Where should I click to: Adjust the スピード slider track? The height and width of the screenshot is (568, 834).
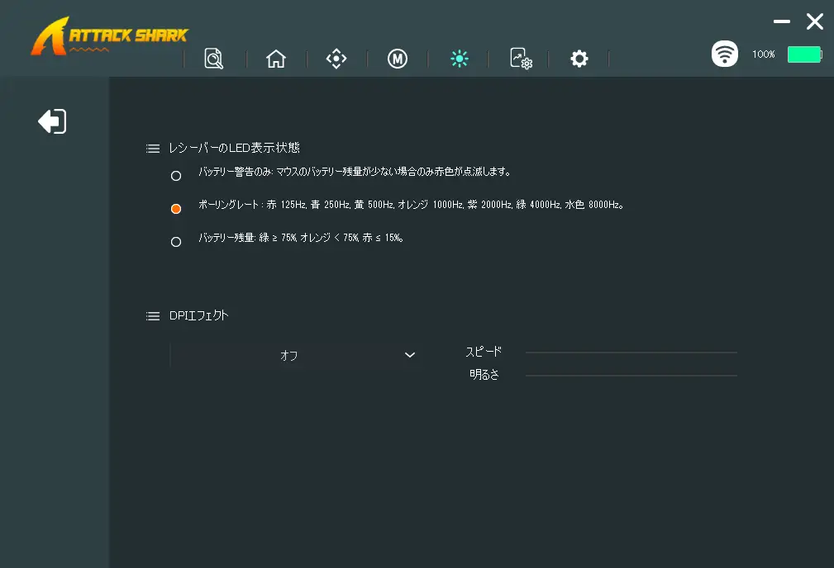[x=631, y=353]
